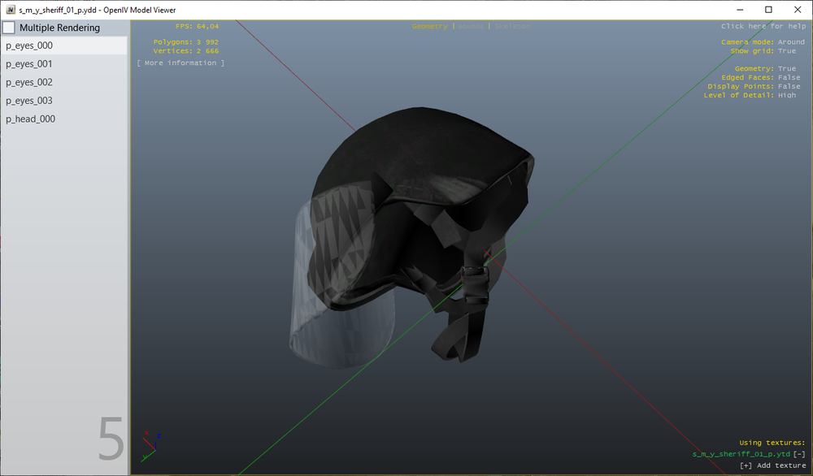Select the p_eyes_001 model entry
Image resolution: width=813 pixels, height=476 pixels.
pyautogui.click(x=29, y=64)
